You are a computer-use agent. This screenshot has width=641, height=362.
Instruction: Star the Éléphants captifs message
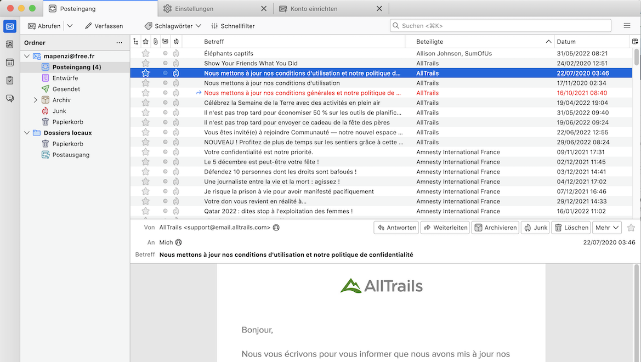(145, 54)
